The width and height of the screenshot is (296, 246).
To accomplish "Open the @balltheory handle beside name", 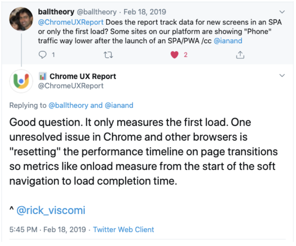I will click(97, 12).
